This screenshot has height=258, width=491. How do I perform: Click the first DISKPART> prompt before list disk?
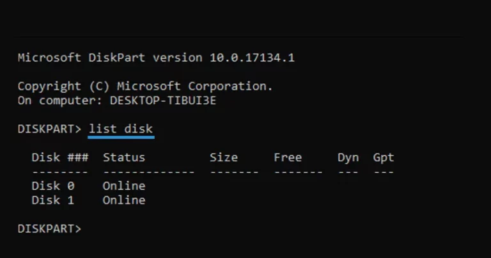[x=49, y=129]
